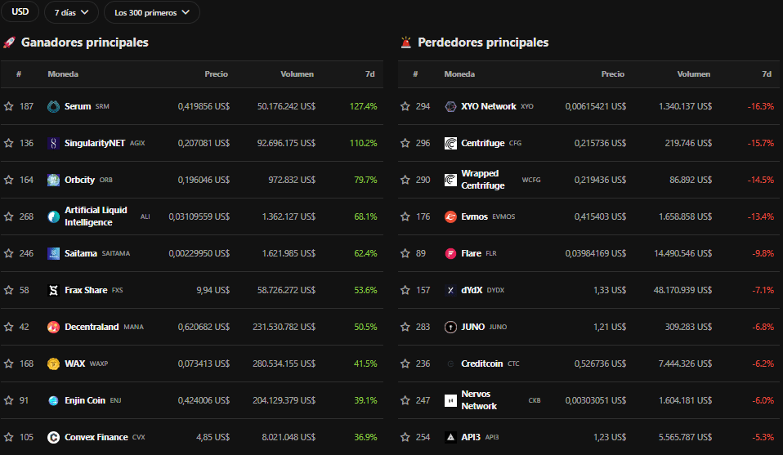Screen dimensions: 783x455
Task: Click the Serum coin logo icon
Action: pyautogui.click(x=53, y=106)
